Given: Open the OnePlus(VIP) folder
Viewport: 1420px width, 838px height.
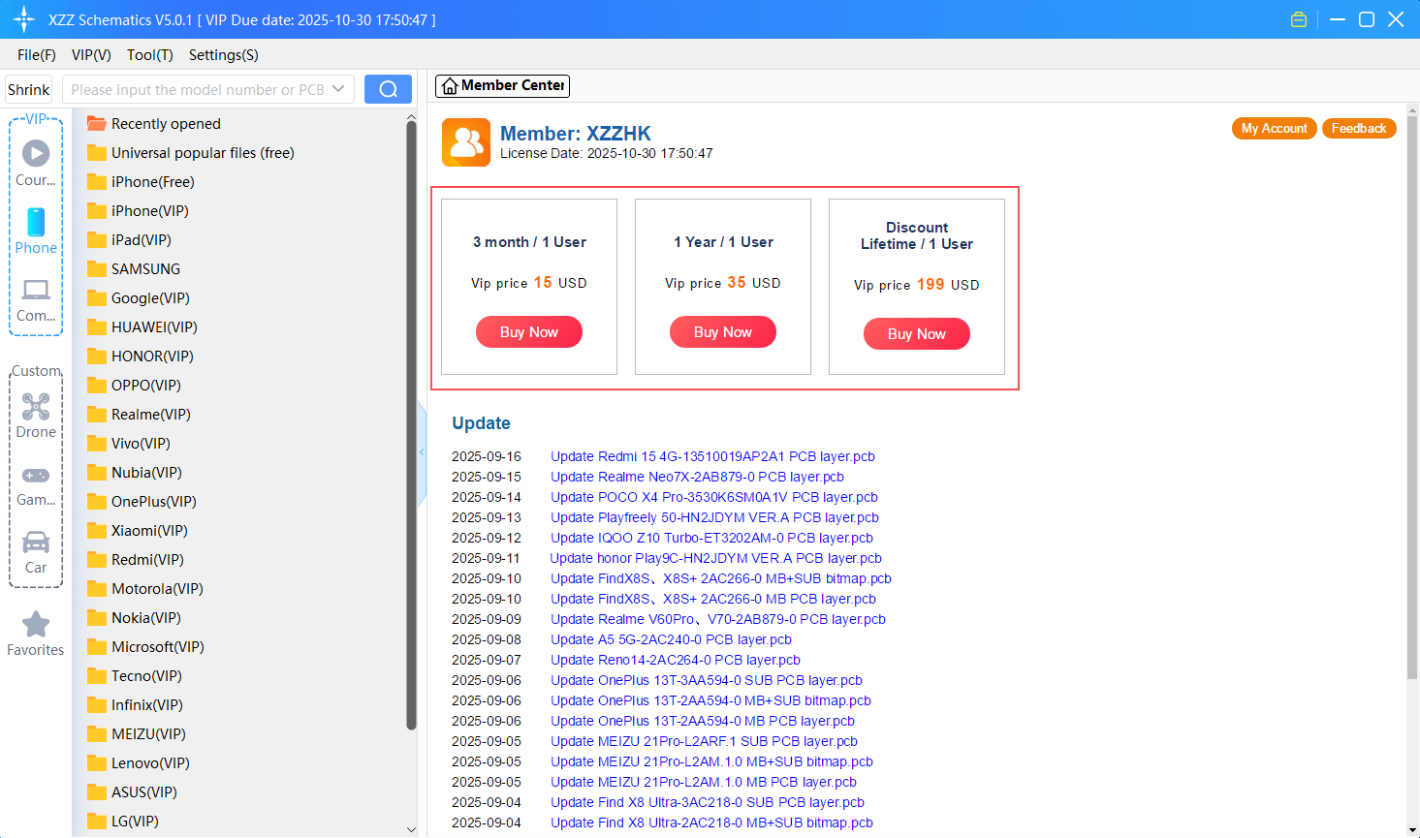Looking at the screenshot, I should (x=142, y=502).
